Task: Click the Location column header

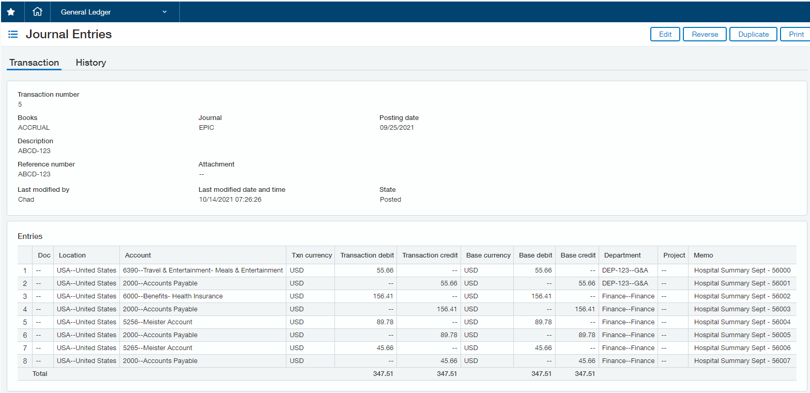Action: [x=72, y=255]
